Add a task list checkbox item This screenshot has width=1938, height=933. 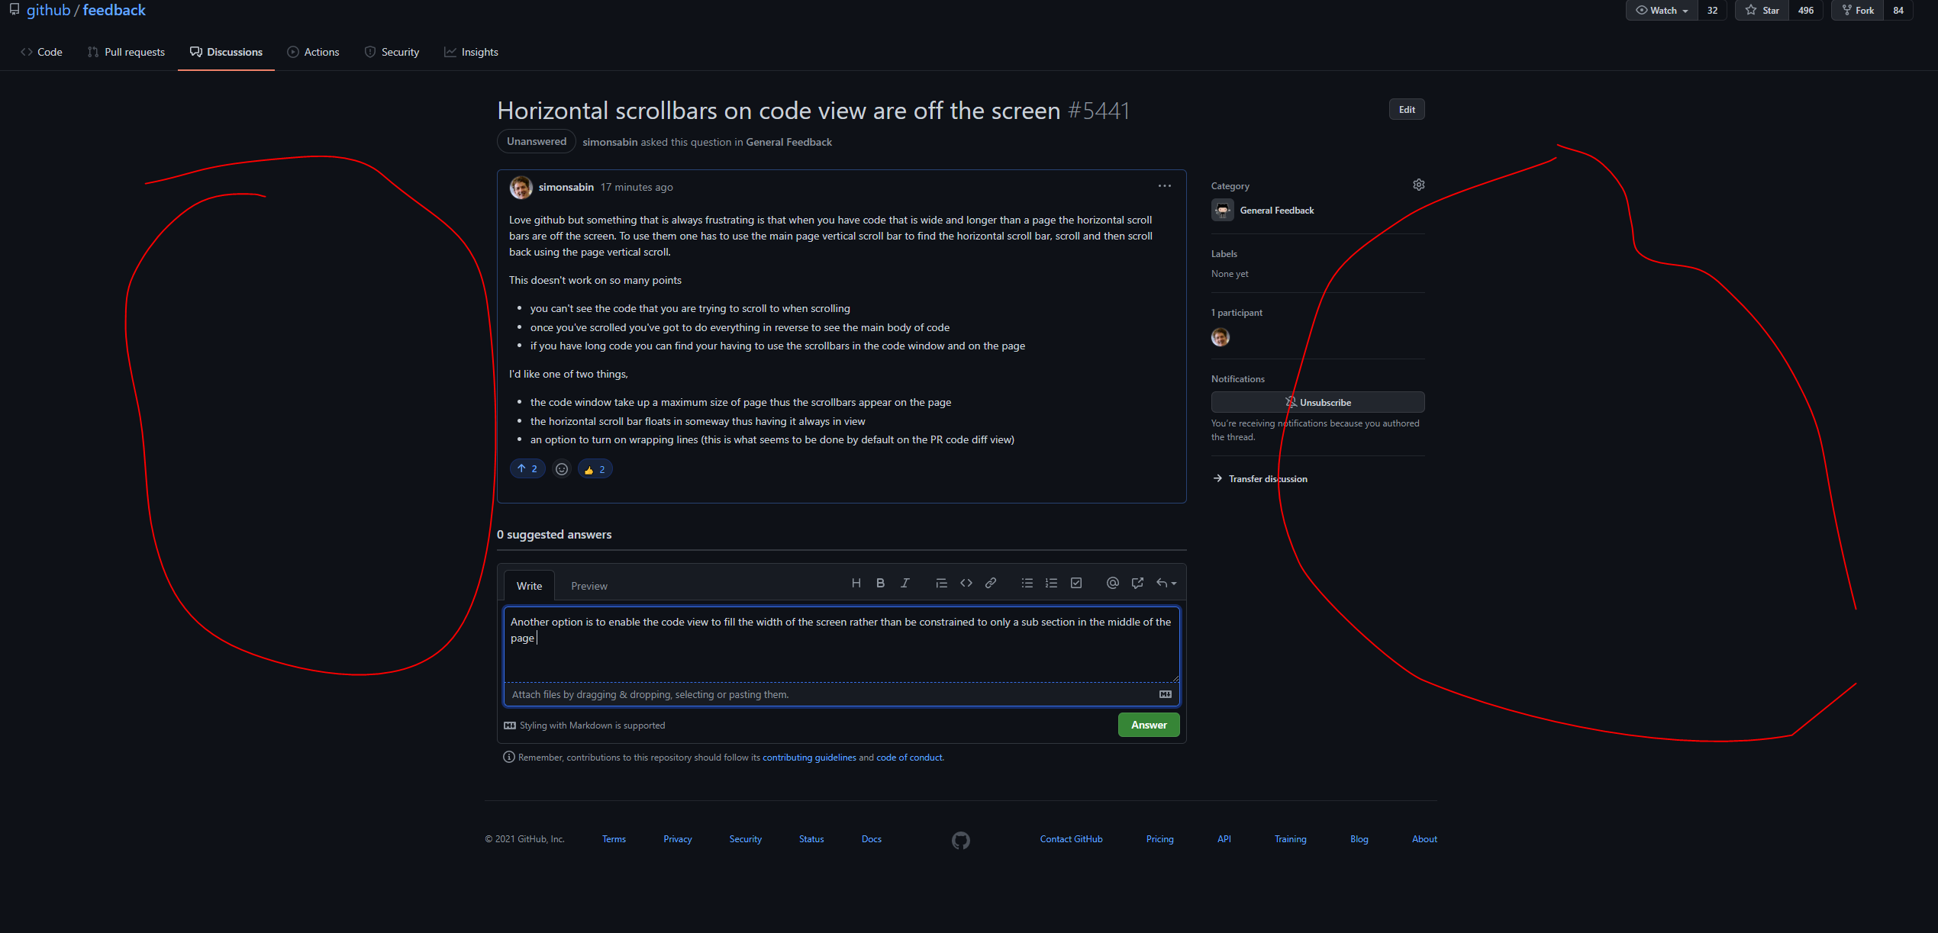click(1075, 583)
